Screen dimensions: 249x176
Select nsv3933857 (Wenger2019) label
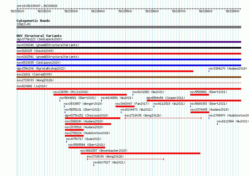(x=83, y=104)
